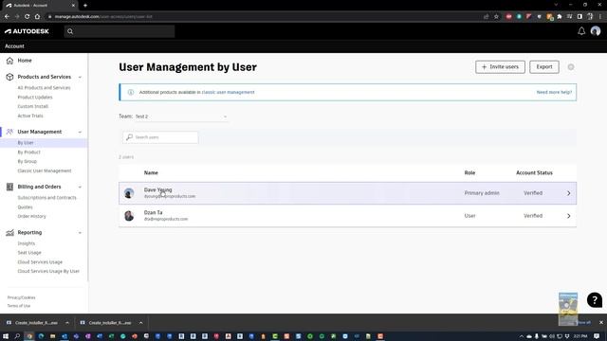Image resolution: width=607 pixels, height=341 pixels.
Task: Open Cloud Services Usage By User
Action: (48, 272)
